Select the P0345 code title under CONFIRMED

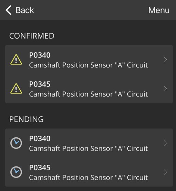(40, 84)
